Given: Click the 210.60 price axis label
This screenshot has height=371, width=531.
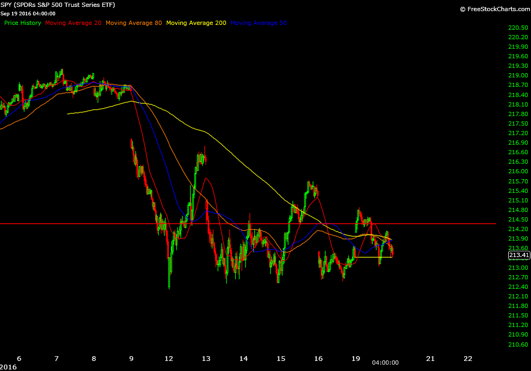Looking at the screenshot, I should [x=518, y=344].
